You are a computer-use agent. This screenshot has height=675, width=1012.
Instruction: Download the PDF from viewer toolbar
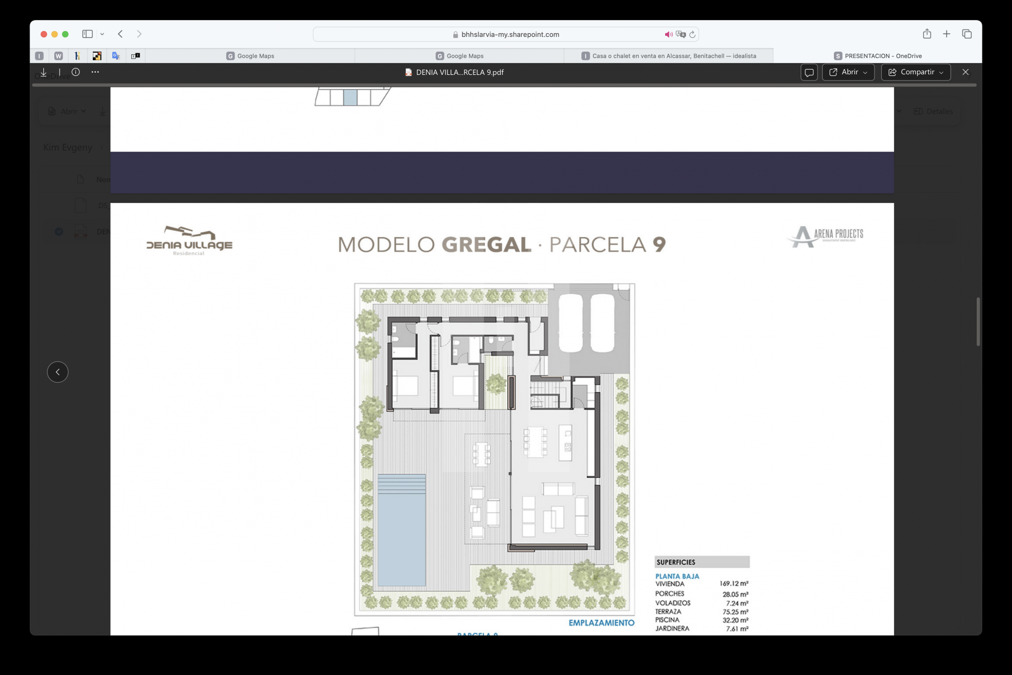coord(44,72)
